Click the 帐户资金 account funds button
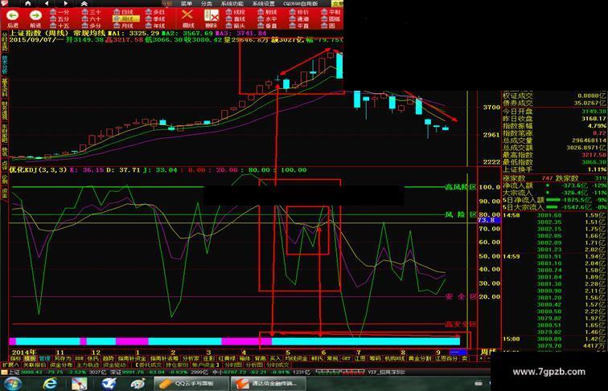The width and height of the screenshot is (608, 391). tap(206, 365)
